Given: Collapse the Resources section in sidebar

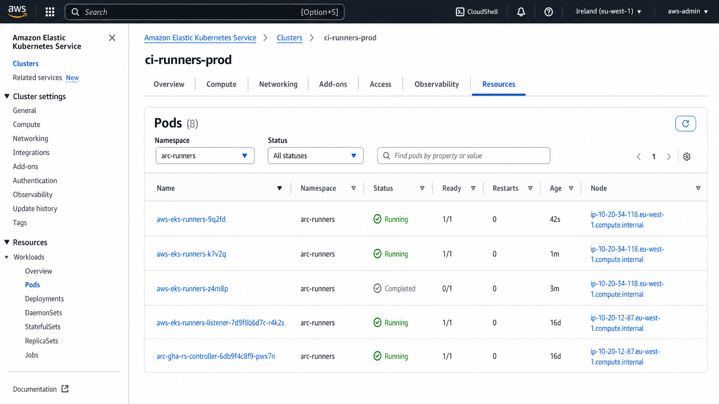Looking at the screenshot, I should click(x=7, y=242).
